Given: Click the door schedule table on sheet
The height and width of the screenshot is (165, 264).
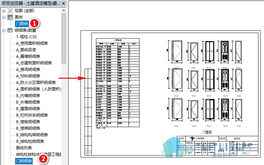Looking at the screenshot, I should coord(118,82).
